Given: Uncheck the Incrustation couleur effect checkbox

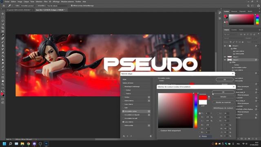Looking at the screenshot, I should click(x=123, y=111).
